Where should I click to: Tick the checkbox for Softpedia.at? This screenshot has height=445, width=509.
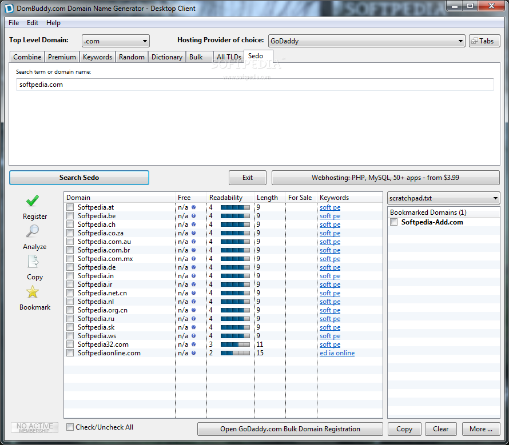[70, 207]
